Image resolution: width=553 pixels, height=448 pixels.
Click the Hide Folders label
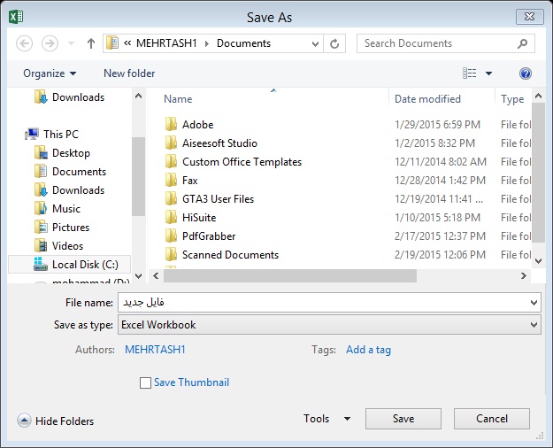(x=65, y=421)
